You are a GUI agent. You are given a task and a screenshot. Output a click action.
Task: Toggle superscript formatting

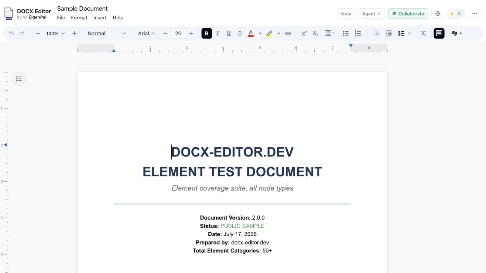pyautogui.click(x=304, y=33)
